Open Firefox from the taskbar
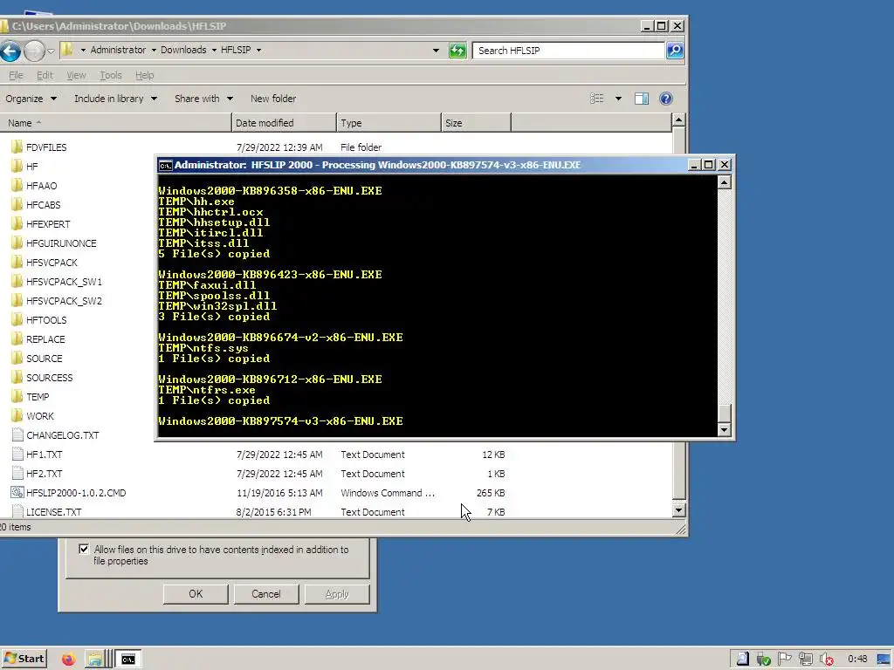This screenshot has height=670, width=894. pyautogui.click(x=68, y=660)
